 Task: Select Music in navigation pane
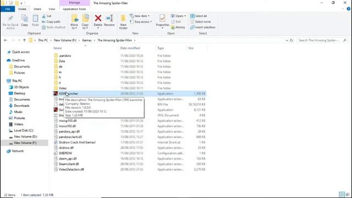(x=18, y=112)
